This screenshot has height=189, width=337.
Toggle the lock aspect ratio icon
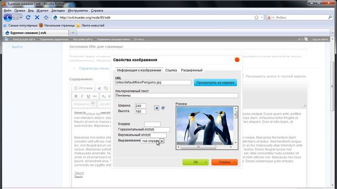tap(156, 108)
